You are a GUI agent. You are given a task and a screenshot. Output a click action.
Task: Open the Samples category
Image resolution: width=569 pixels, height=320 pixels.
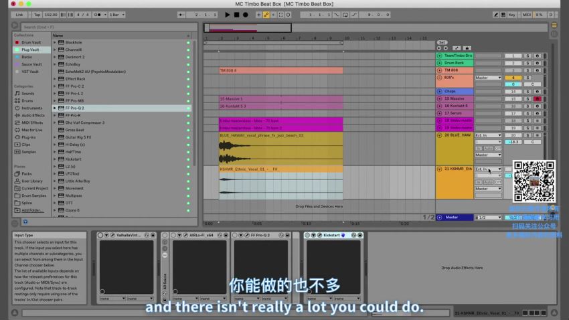[28, 152]
